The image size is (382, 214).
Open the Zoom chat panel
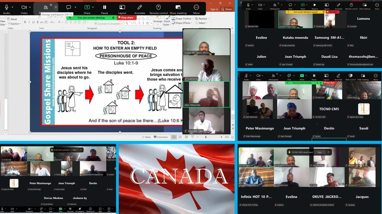tap(69, 7)
